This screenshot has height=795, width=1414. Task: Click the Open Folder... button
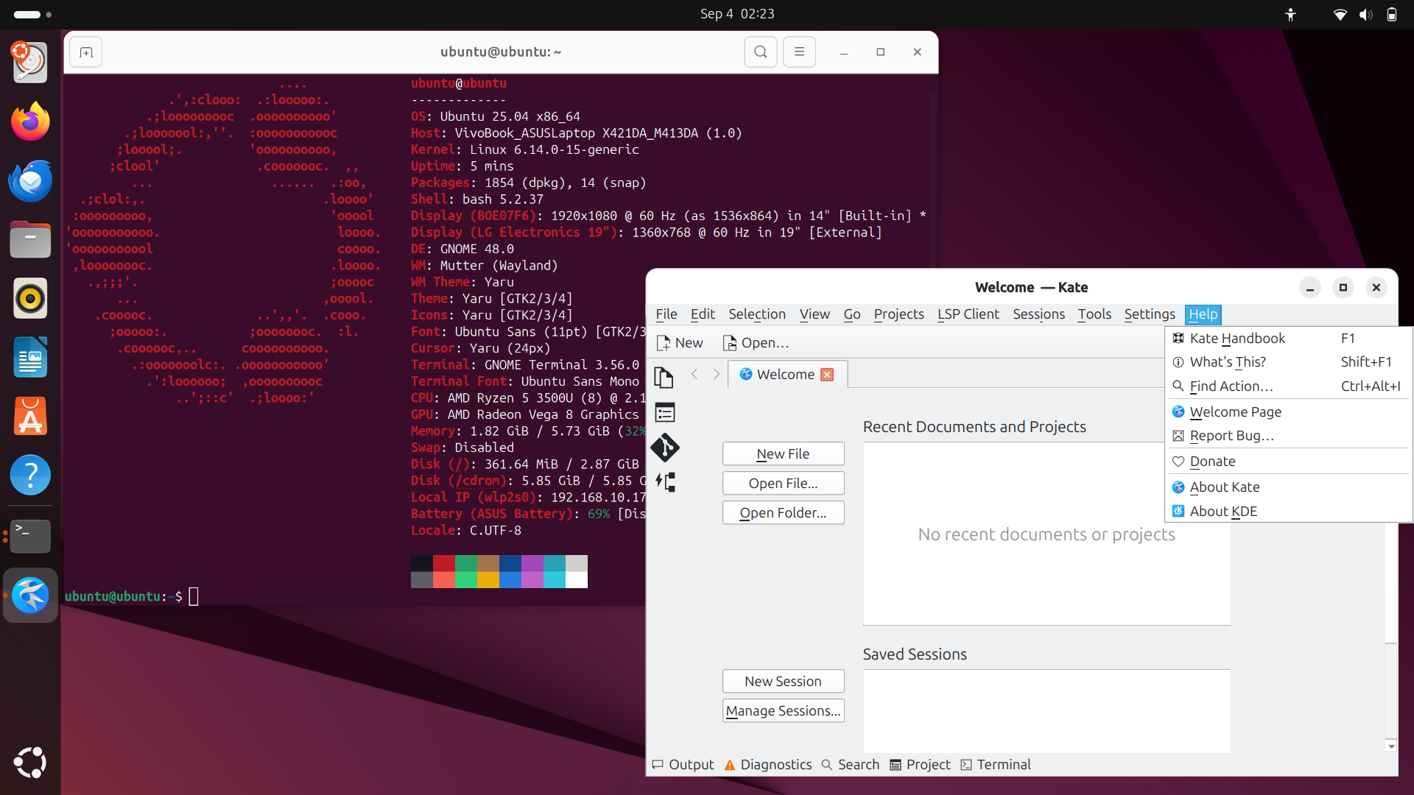(x=783, y=513)
